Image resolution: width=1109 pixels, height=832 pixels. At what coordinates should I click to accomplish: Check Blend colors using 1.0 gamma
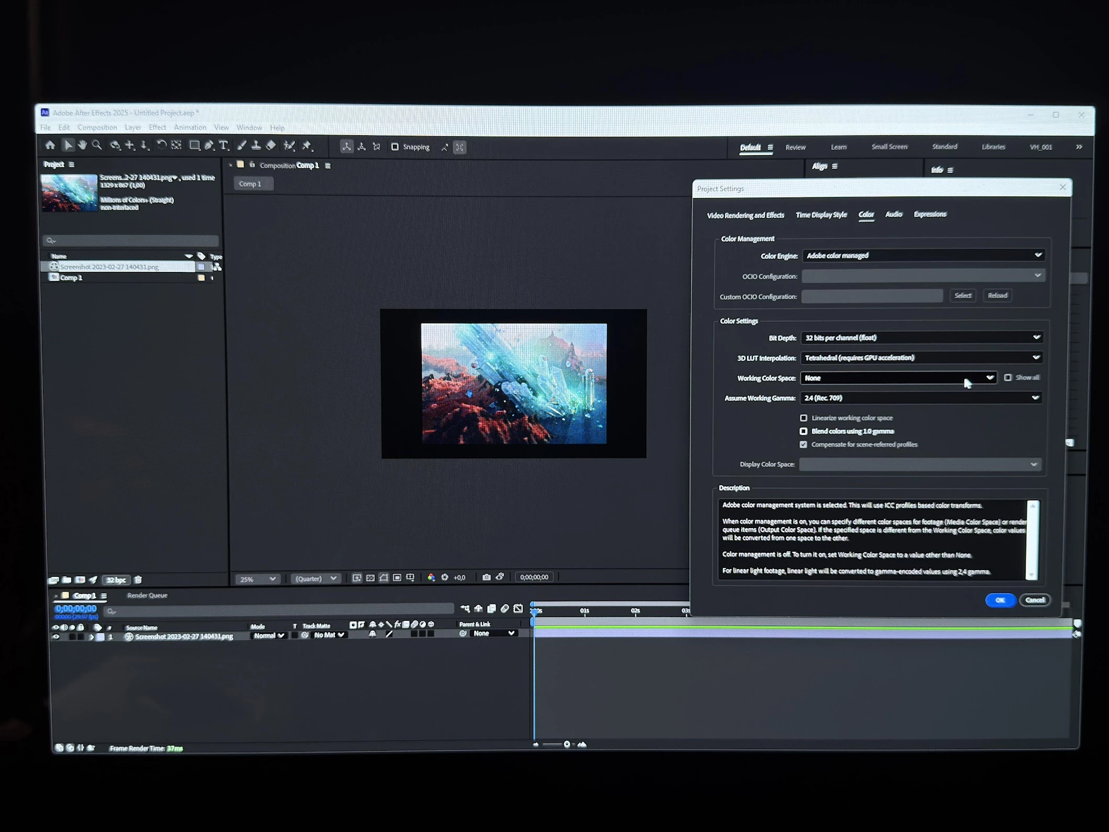(804, 431)
